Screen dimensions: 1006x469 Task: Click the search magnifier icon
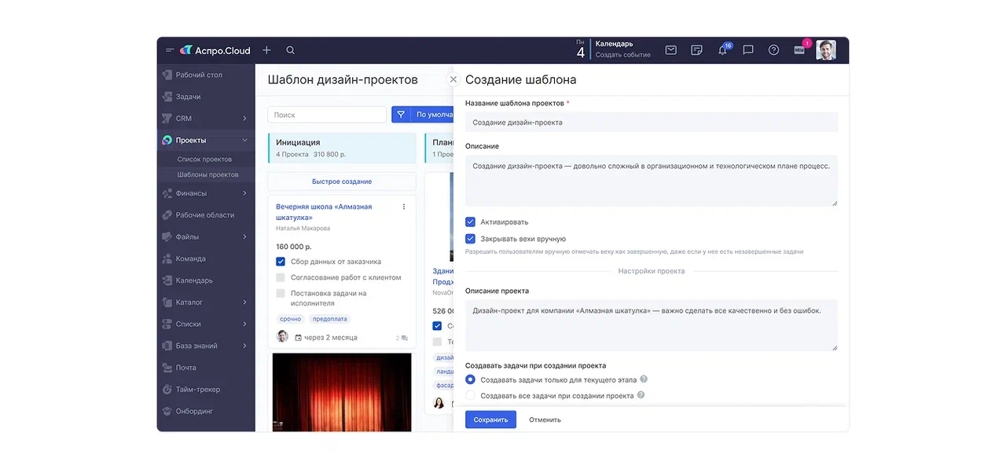tap(290, 50)
